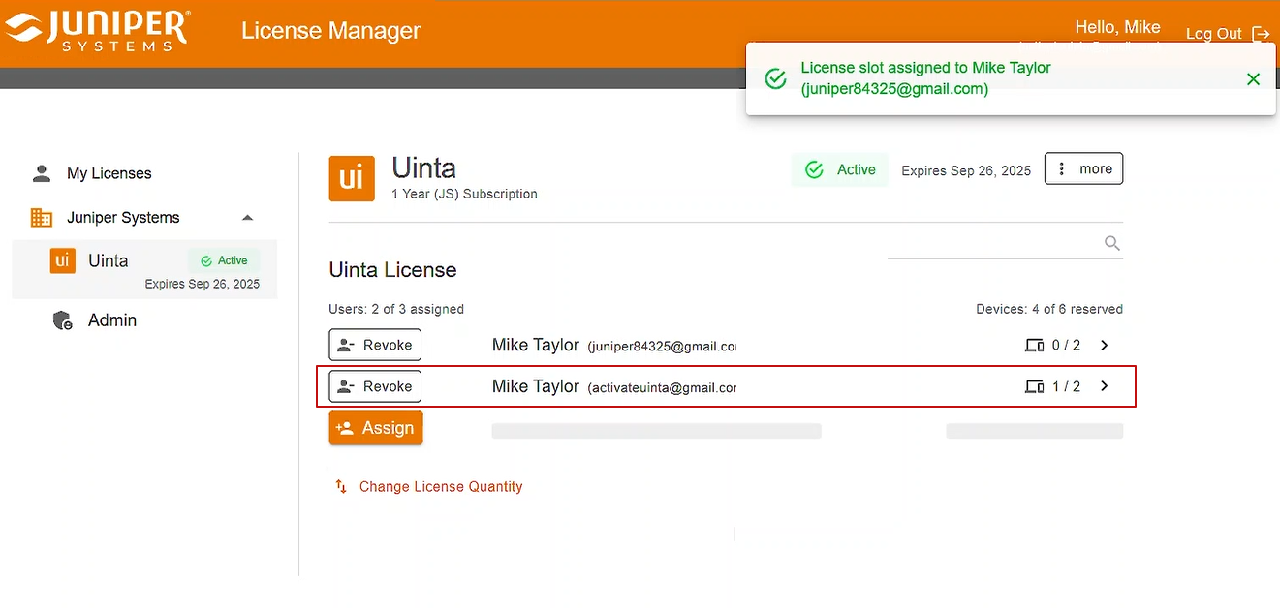The height and width of the screenshot is (608, 1280).
Task: Click the green success checkmark in notification
Action: click(x=775, y=79)
